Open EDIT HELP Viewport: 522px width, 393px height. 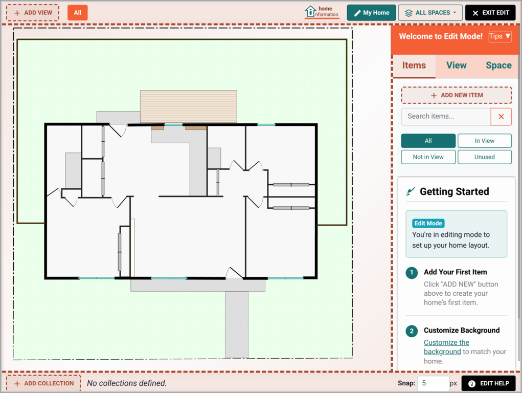(x=488, y=383)
